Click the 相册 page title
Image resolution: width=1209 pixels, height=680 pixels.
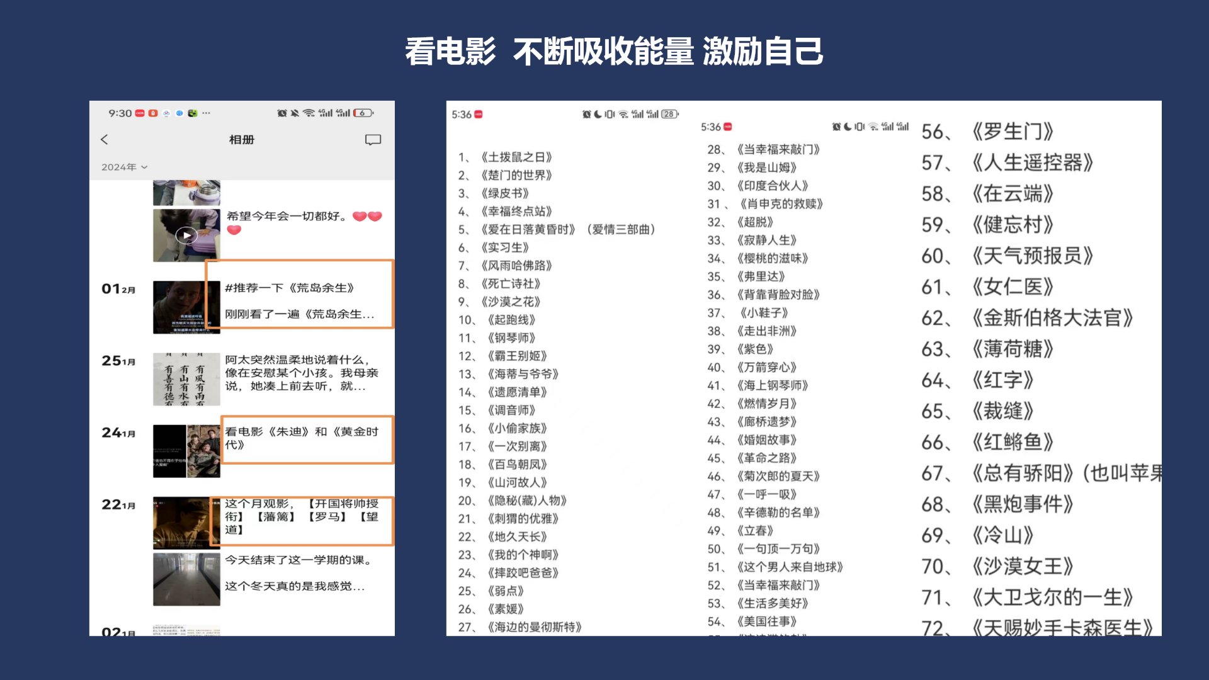pyautogui.click(x=241, y=140)
